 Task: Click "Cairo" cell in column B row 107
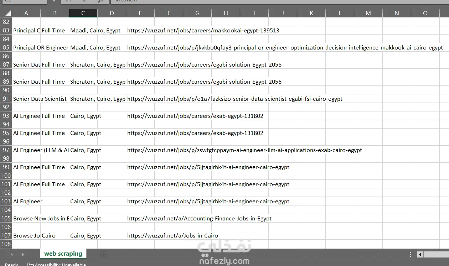click(55, 235)
